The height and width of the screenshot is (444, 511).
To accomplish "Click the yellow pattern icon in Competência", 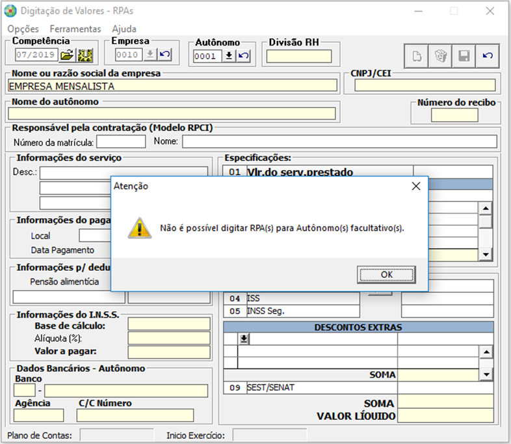I will pyautogui.click(x=85, y=55).
